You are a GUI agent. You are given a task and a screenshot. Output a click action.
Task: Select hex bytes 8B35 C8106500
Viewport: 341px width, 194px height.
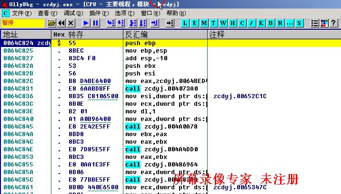(x=93, y=96)
